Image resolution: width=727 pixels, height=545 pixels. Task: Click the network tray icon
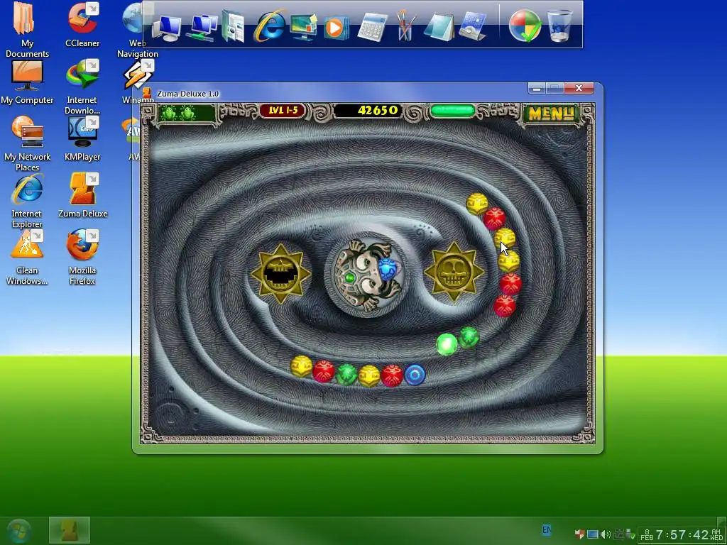618,534
